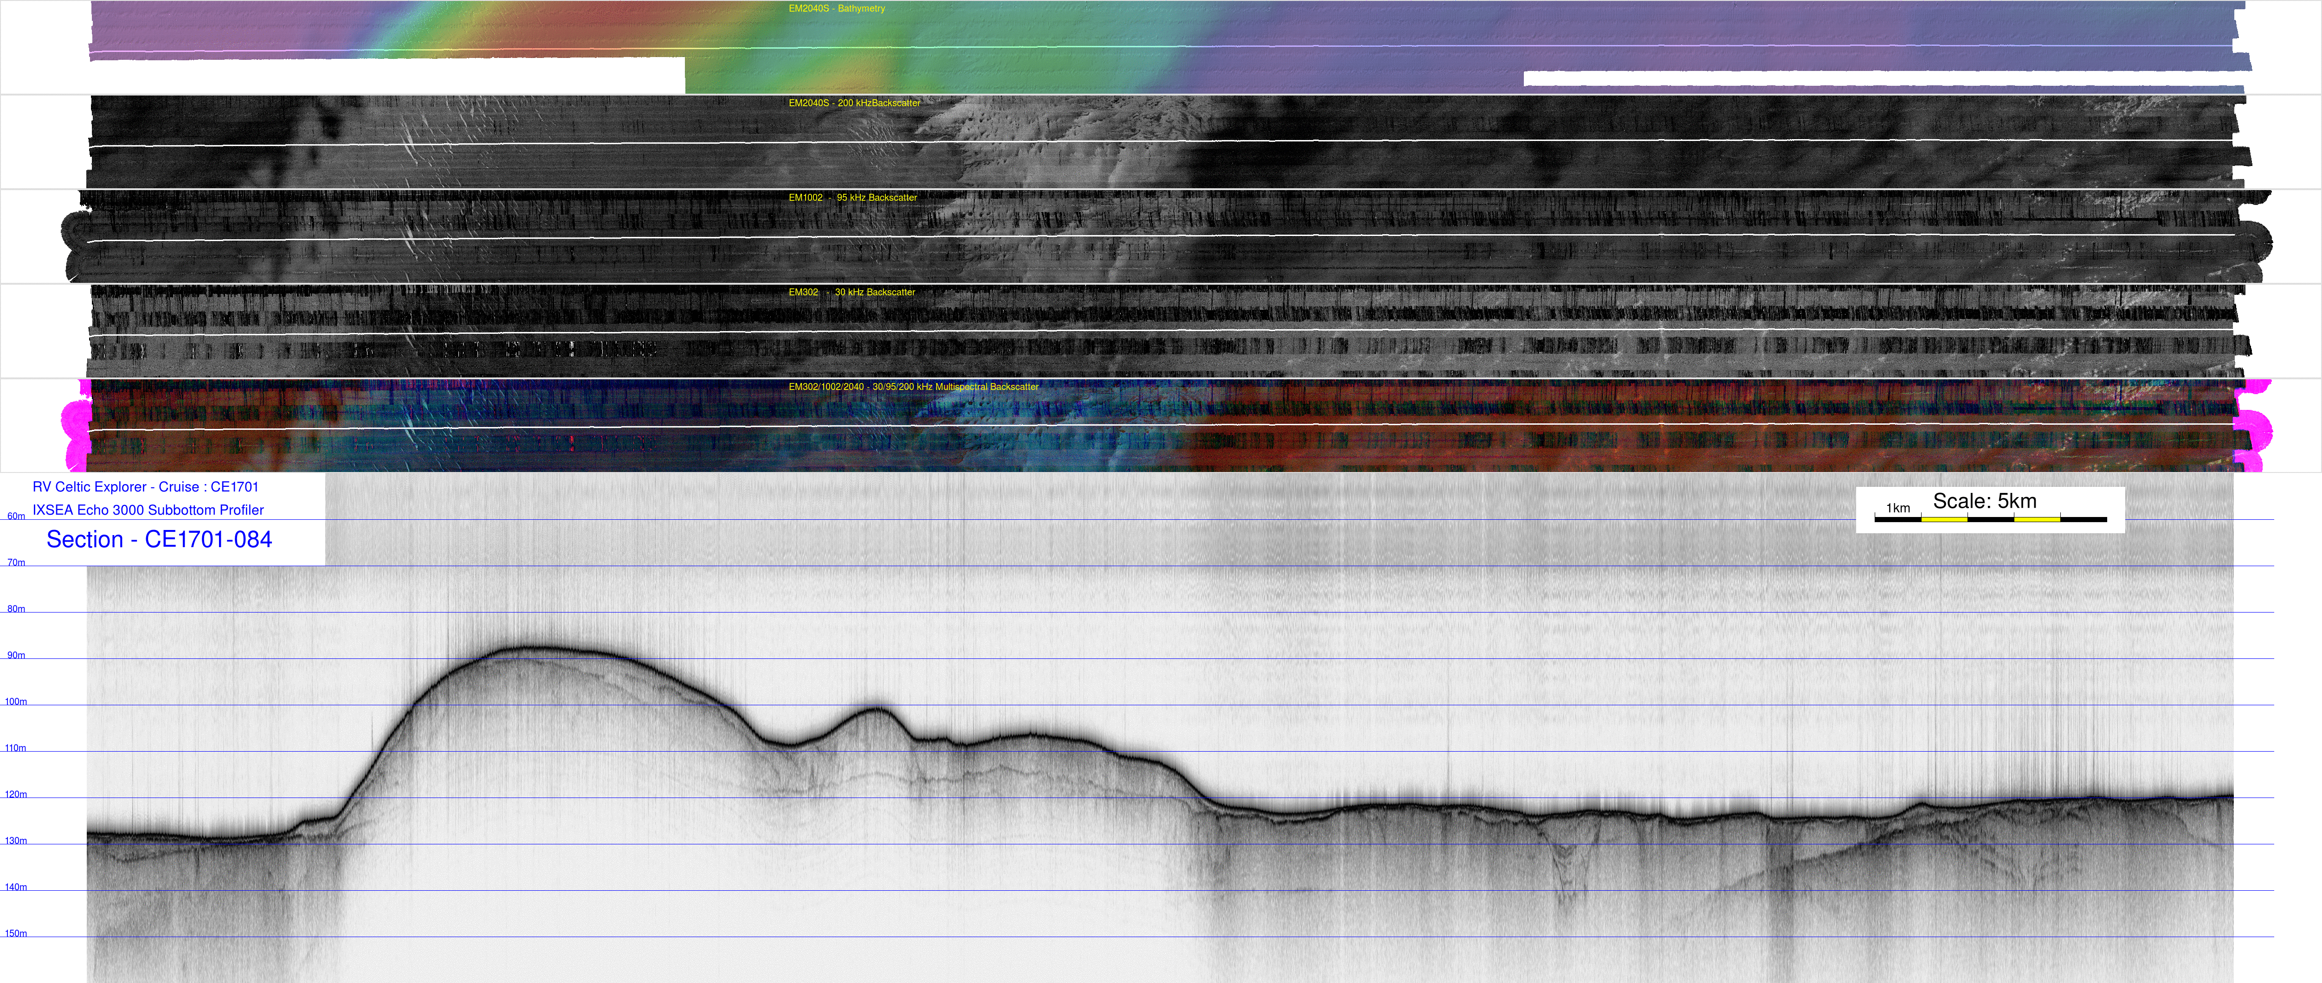Click the 100m depth label
The height and width of the screenshot is (983, 2322).
(16, 702)
